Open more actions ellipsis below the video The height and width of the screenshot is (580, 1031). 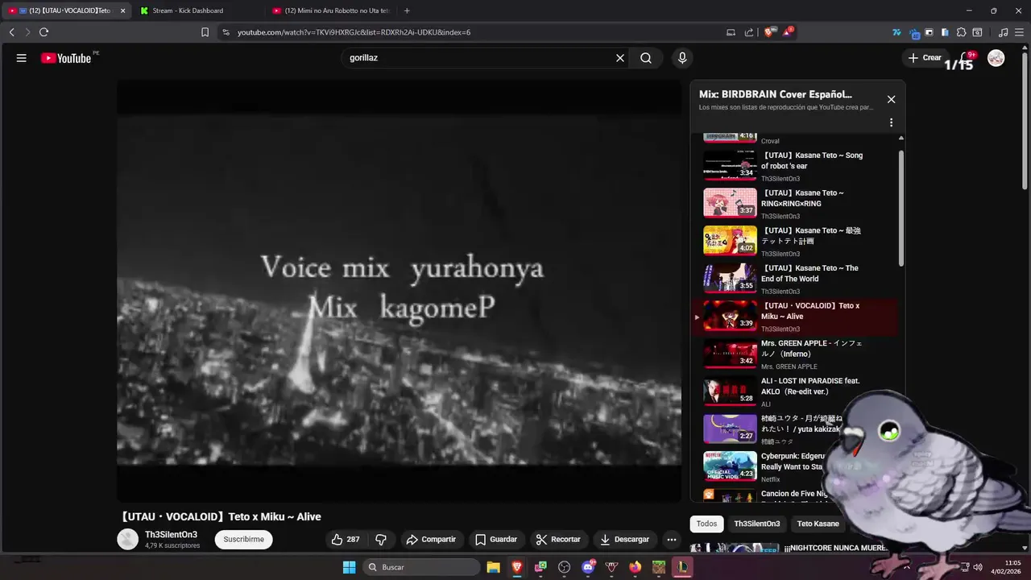(671, 540)
